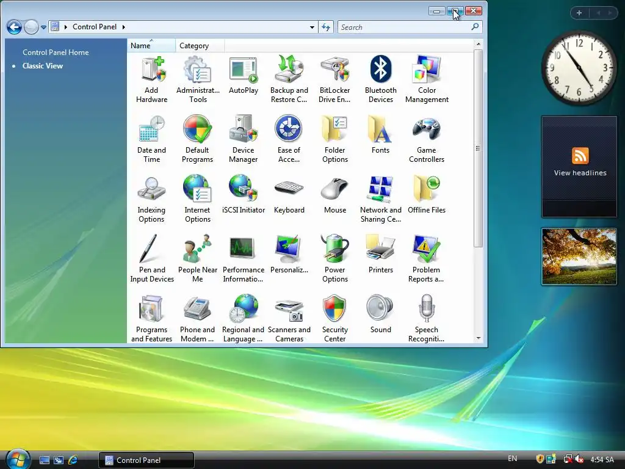Screen dimensions: 625x469
Task: Open BitLocker Drive Encryption icon
Action: click(x=334, y=80)
